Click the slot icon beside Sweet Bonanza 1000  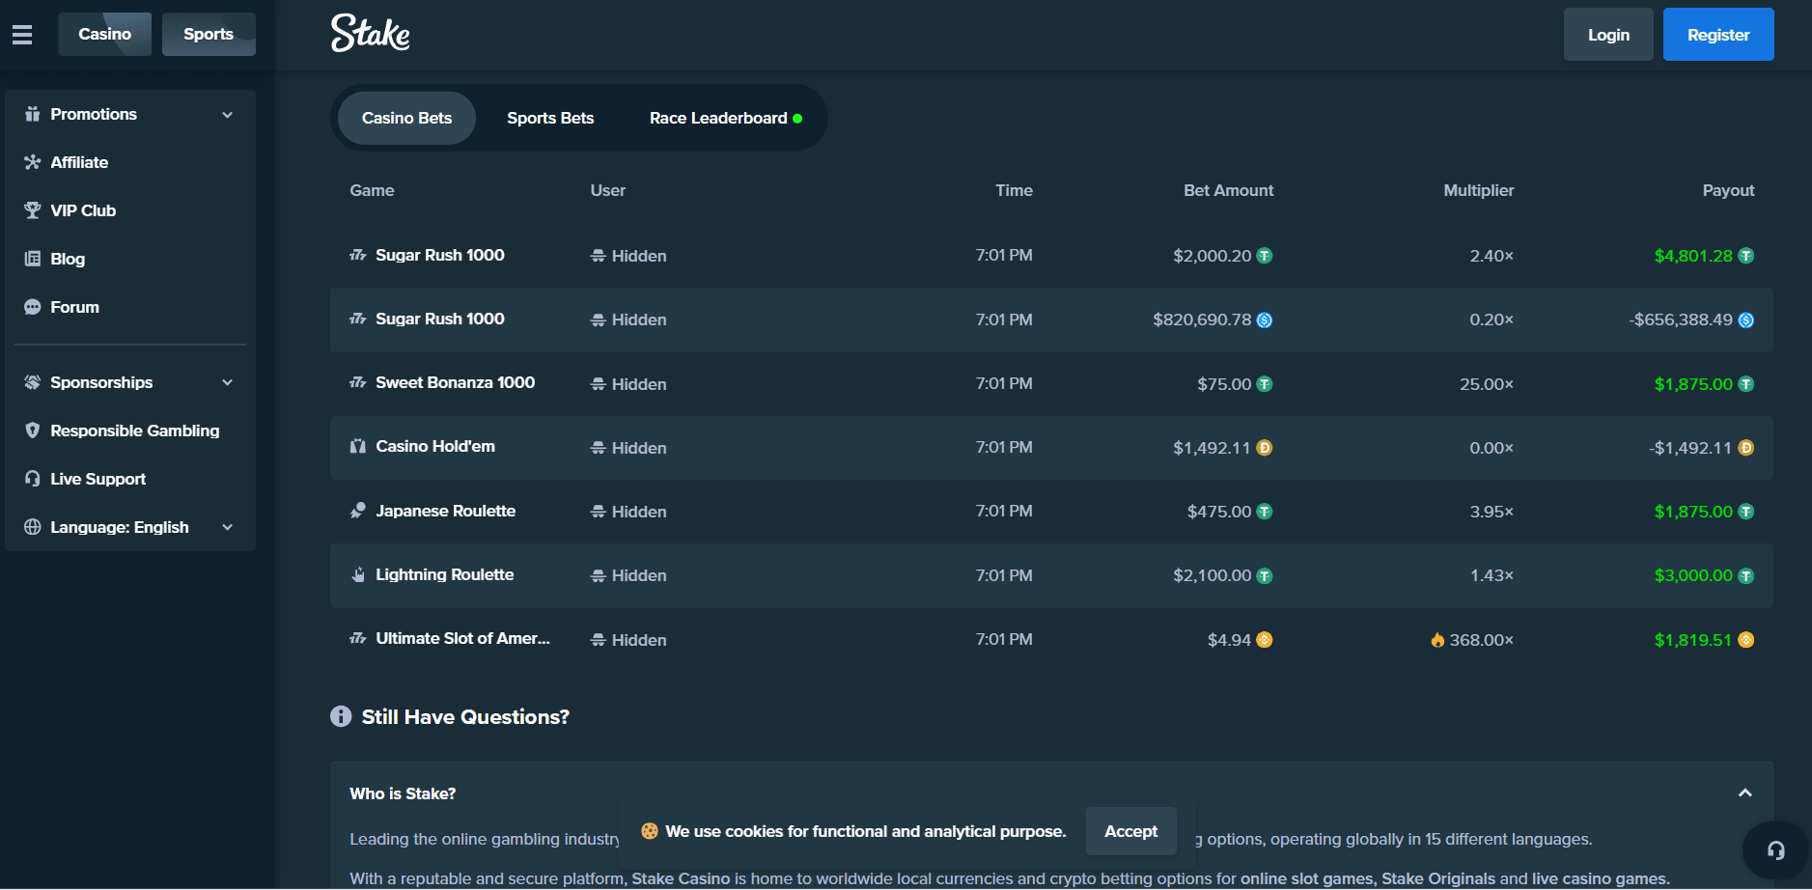point(358,383)
